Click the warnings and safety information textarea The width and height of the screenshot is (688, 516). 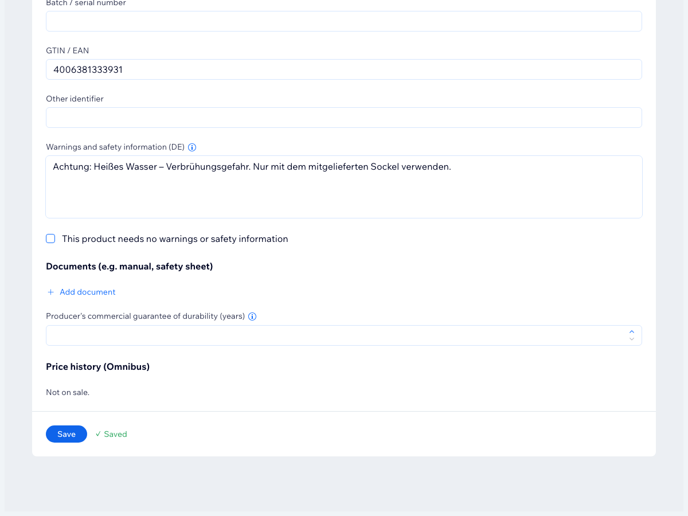[x=344, y=187]
